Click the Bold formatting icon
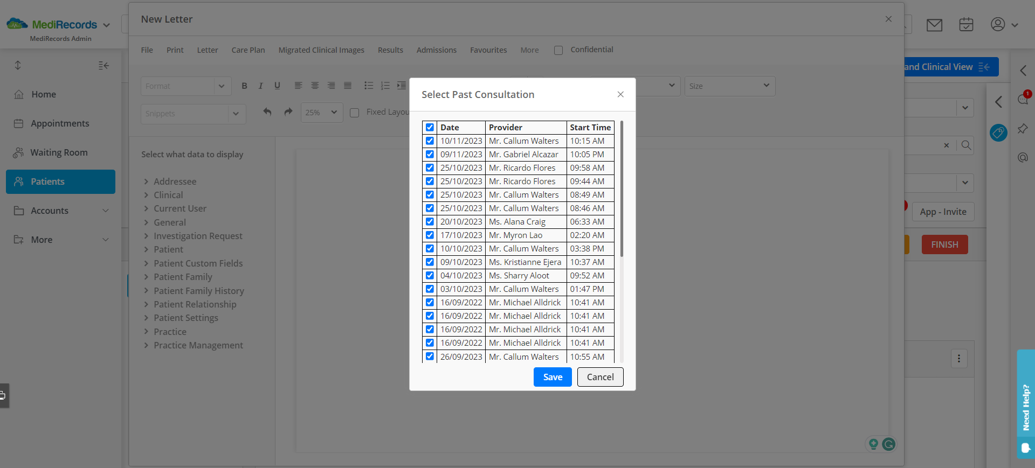The image size is (1035, 468). pos(244,86)
